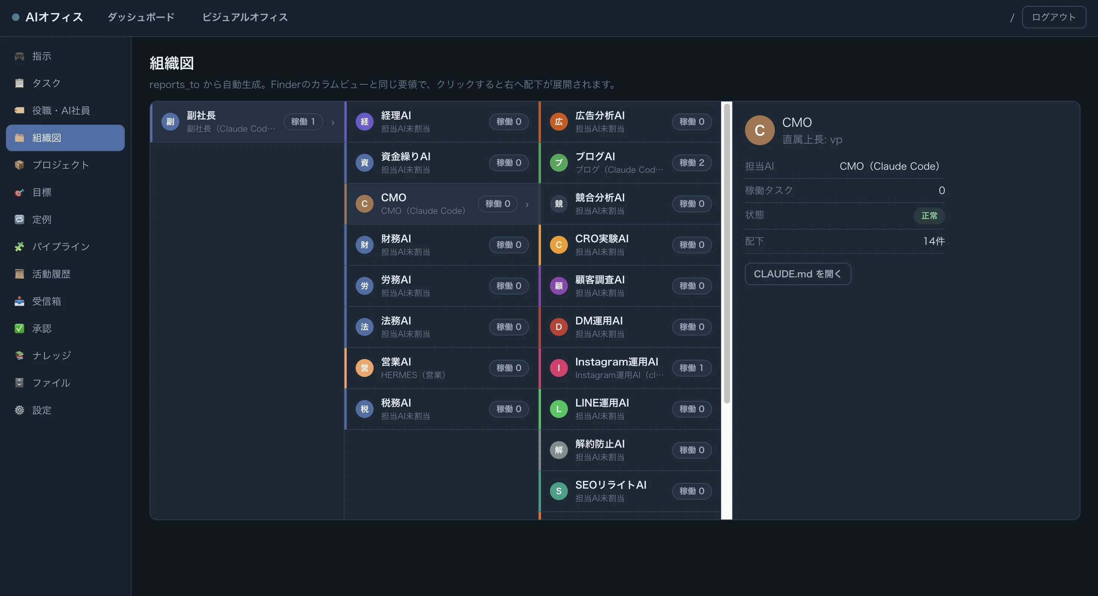This screenshot has width=1098, height=596.
Task: Select the 法務AI row
Action: (x=442, y=327)
